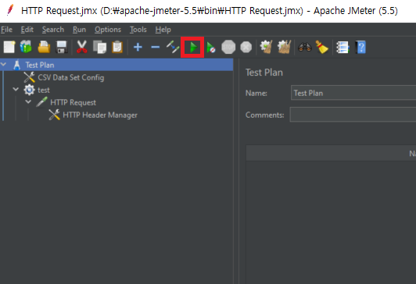Open the Templates icon
The image size is (416, 284).
point(26,47)
